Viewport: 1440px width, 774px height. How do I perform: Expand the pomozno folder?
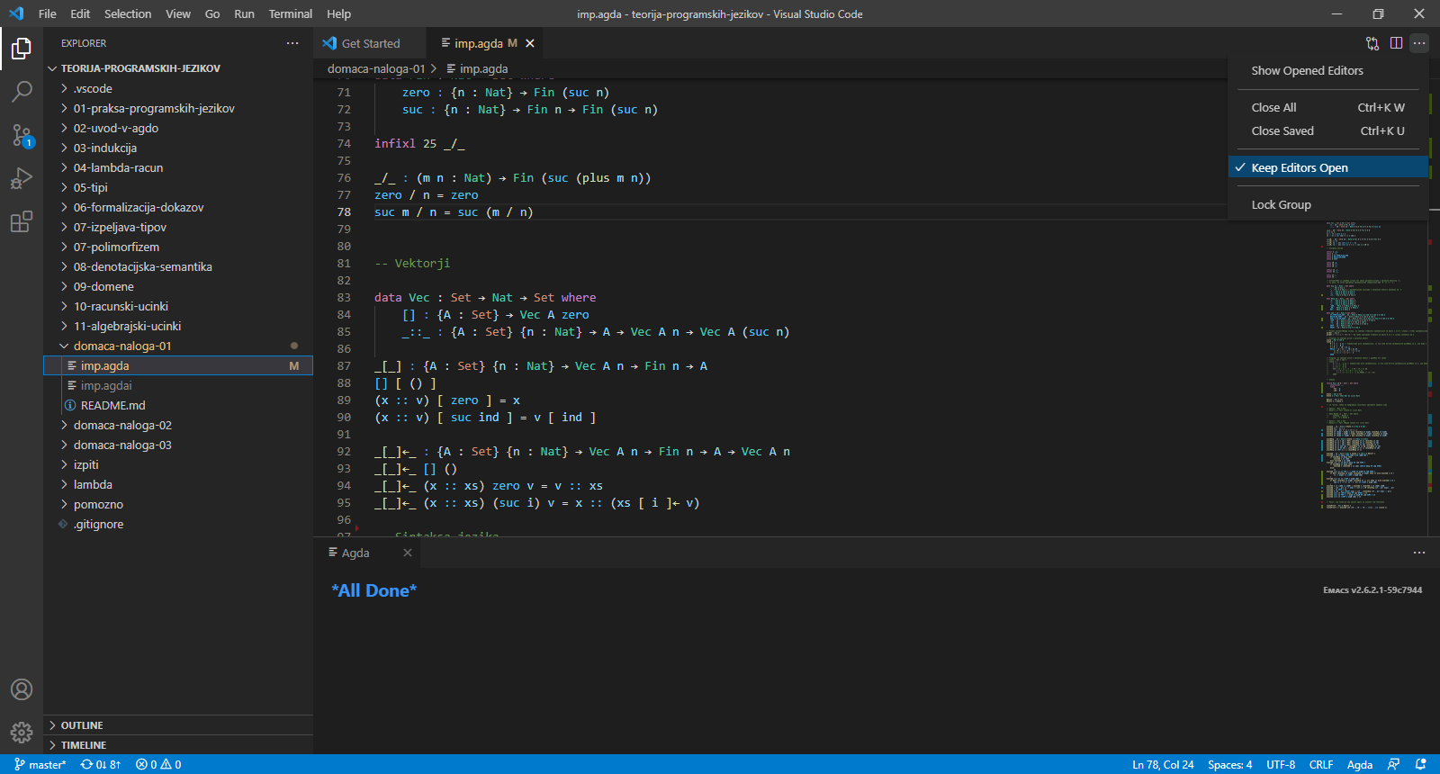[178, 504]
